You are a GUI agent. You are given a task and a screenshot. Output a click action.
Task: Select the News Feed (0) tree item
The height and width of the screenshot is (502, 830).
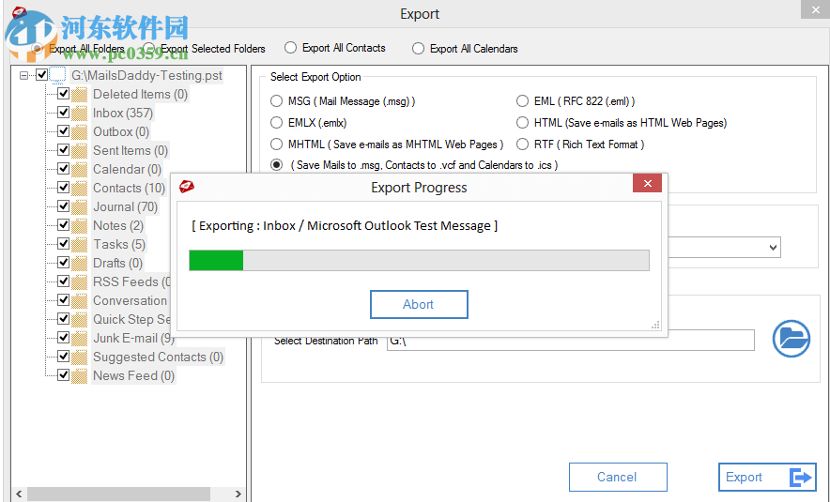point(133,375)
